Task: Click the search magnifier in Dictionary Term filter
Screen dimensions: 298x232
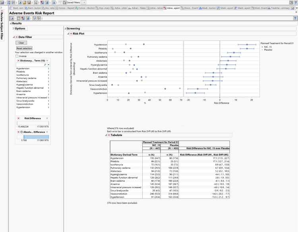Action: click(x=45, y=64)
